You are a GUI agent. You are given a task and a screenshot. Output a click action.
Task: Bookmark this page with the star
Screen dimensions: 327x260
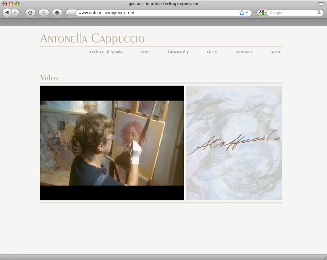tap(242, 13)
